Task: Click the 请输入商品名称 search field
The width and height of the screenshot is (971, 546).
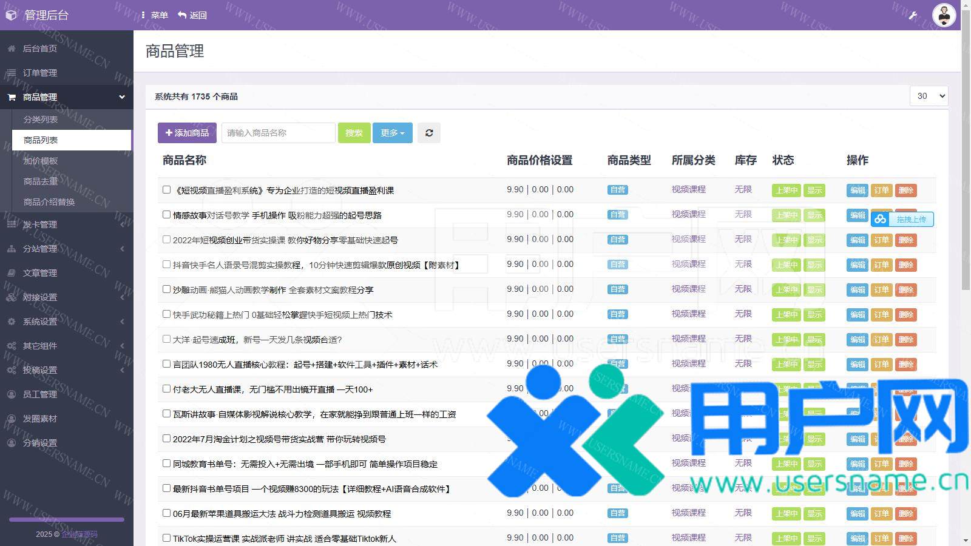Action: (278, 133)
